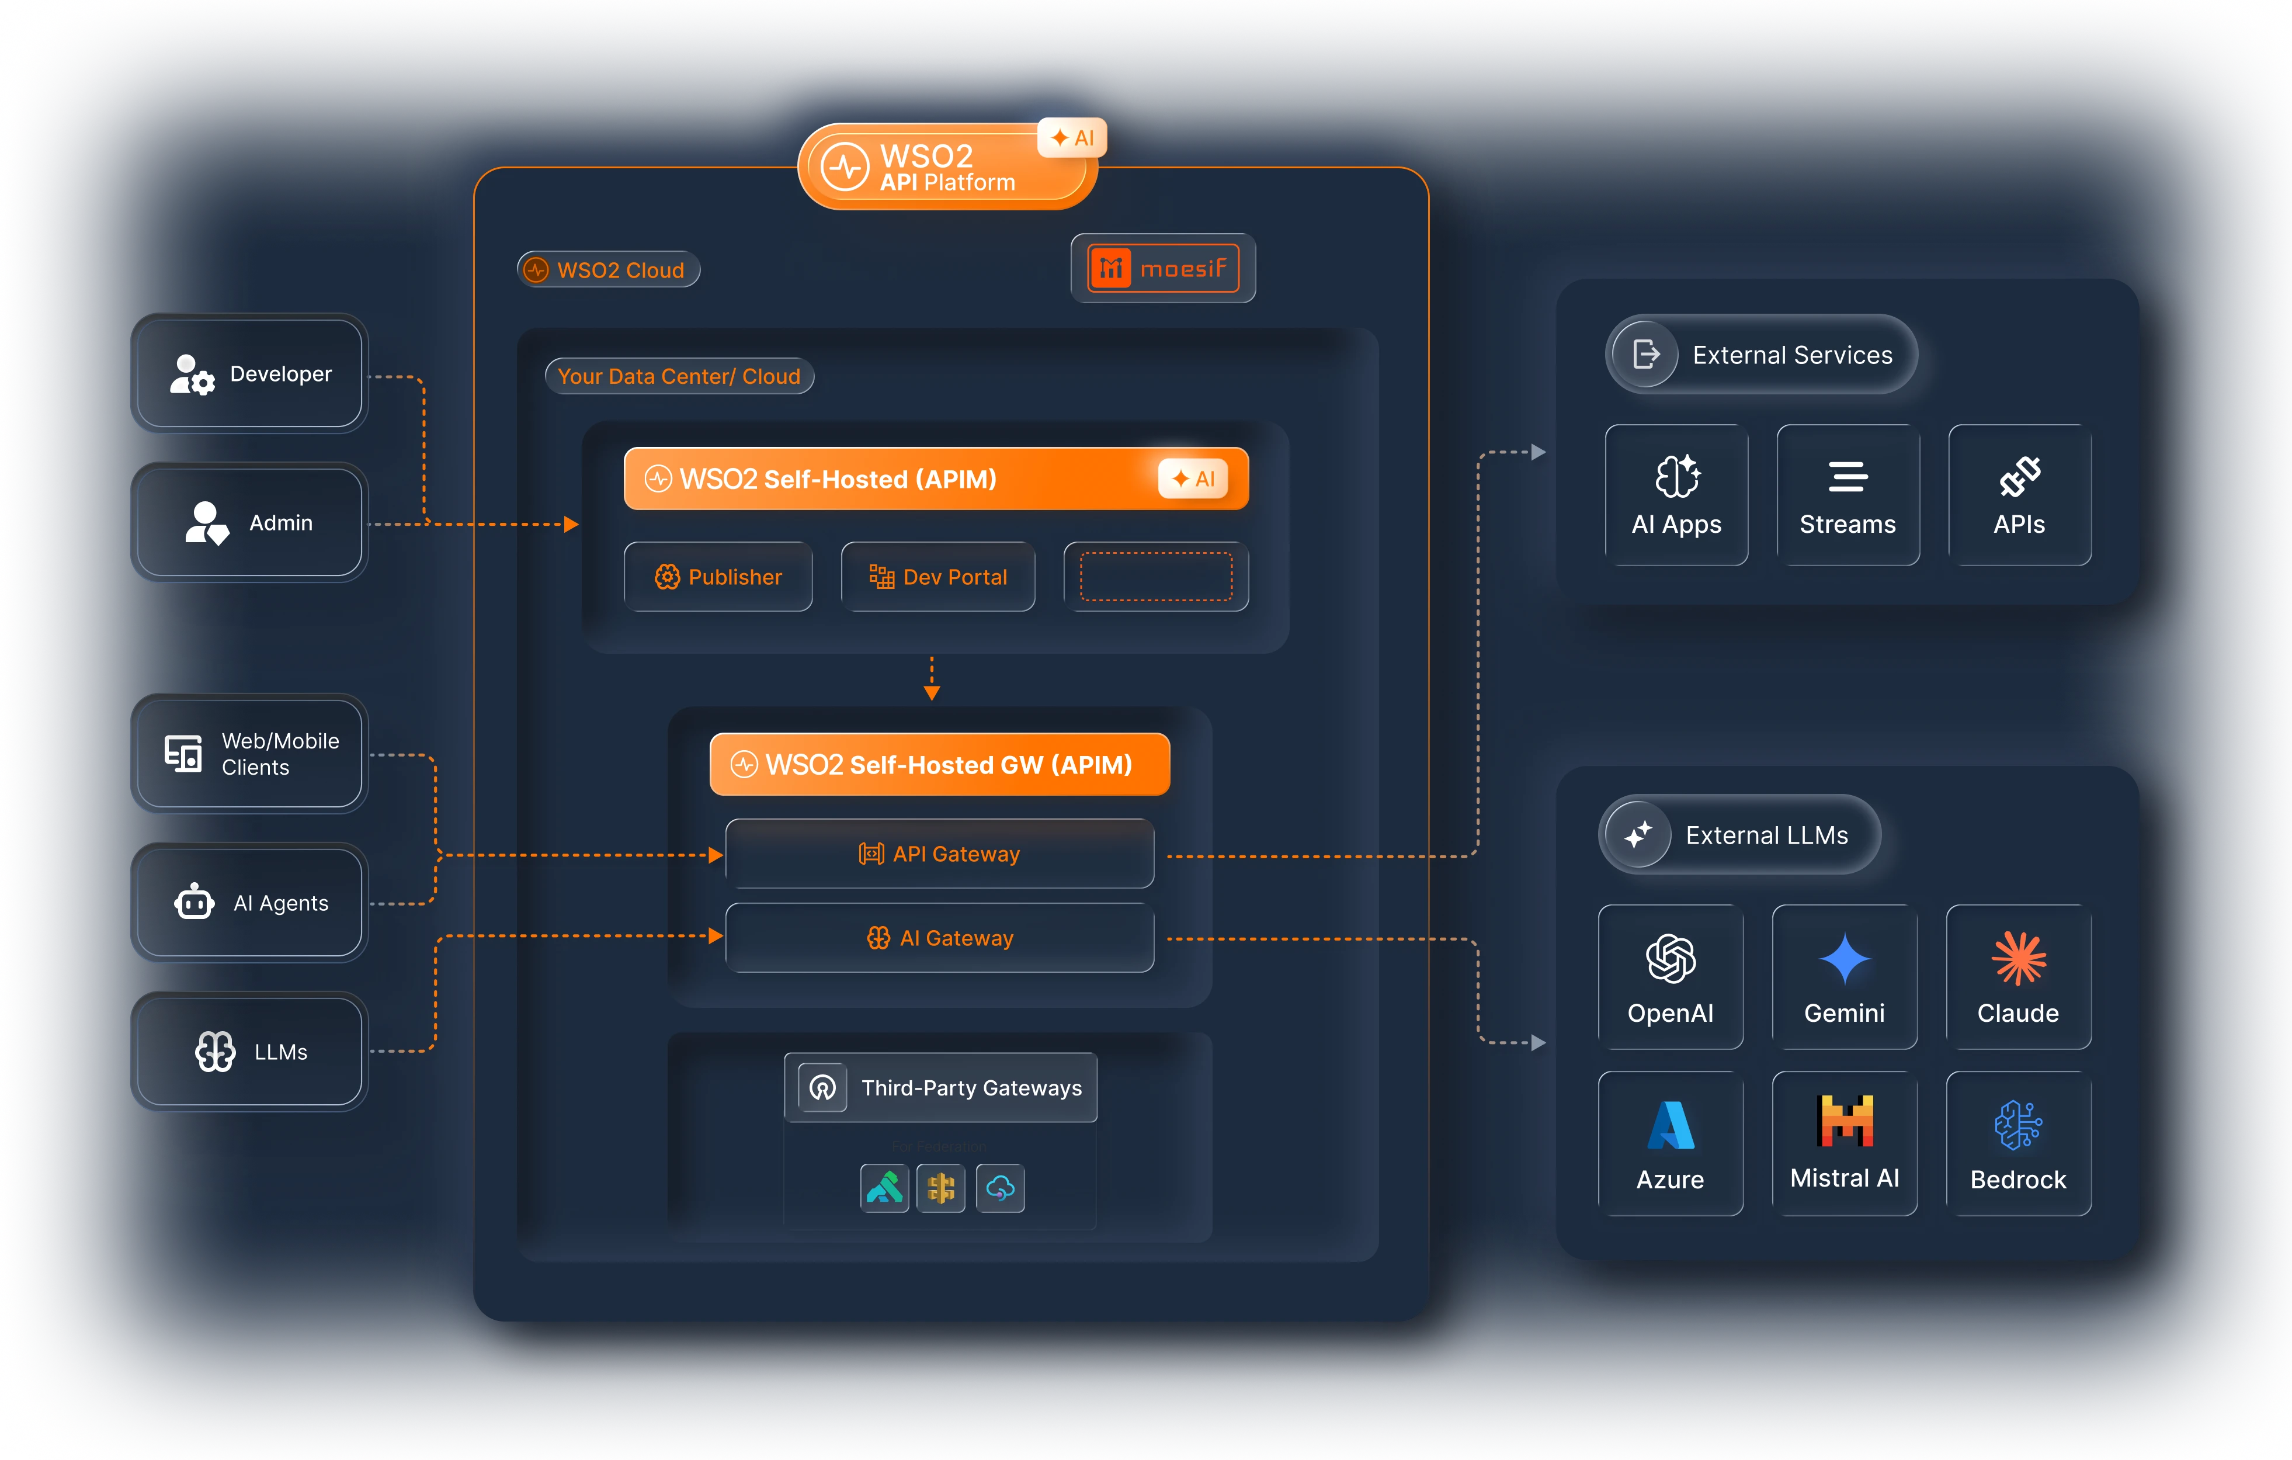2292x1460 pixels.
Task: Click the WSO2 API Platform pulse logo
Action: pos(845,167)
